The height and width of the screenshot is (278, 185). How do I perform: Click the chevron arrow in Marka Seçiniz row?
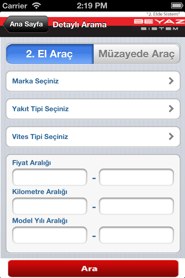[171, 81]
